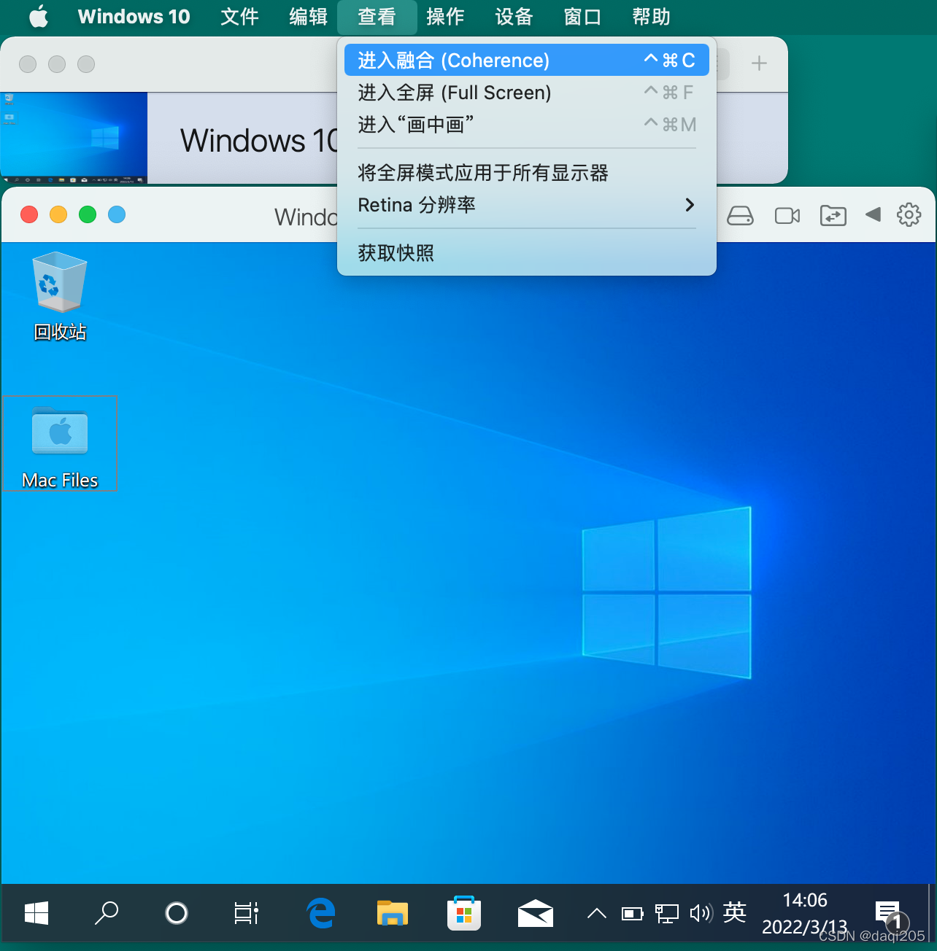Open Microsoft Store from taskbar
This screenshot has width=937, height=951.
[x=464, y=912]
